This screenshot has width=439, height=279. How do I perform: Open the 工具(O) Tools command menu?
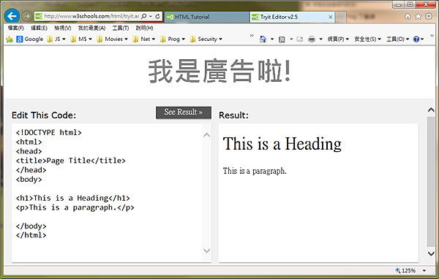tap(398, 39)
